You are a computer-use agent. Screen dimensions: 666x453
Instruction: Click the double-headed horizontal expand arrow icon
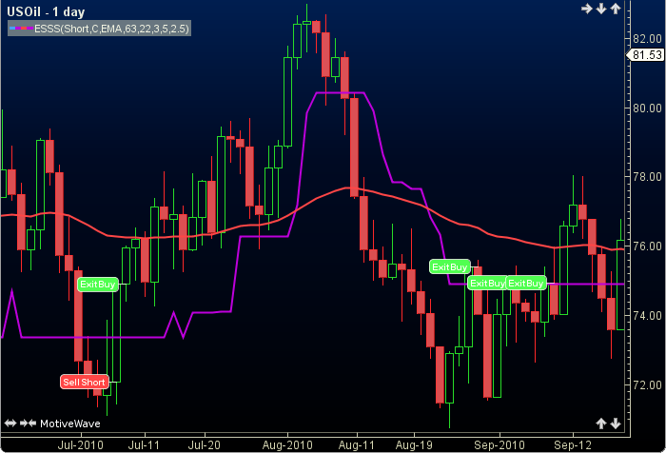(x=10, y=423)
